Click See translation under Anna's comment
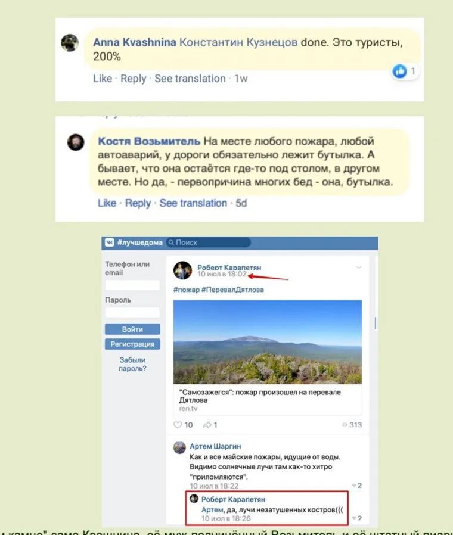The height and width of the screenshot is (535, 453). pyautogui.click(x=190, y=79)
